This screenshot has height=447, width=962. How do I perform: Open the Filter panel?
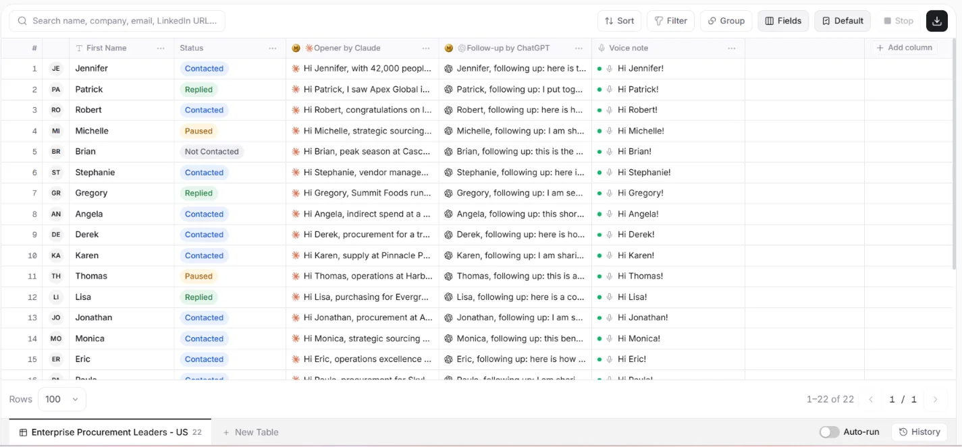[670, 21]
